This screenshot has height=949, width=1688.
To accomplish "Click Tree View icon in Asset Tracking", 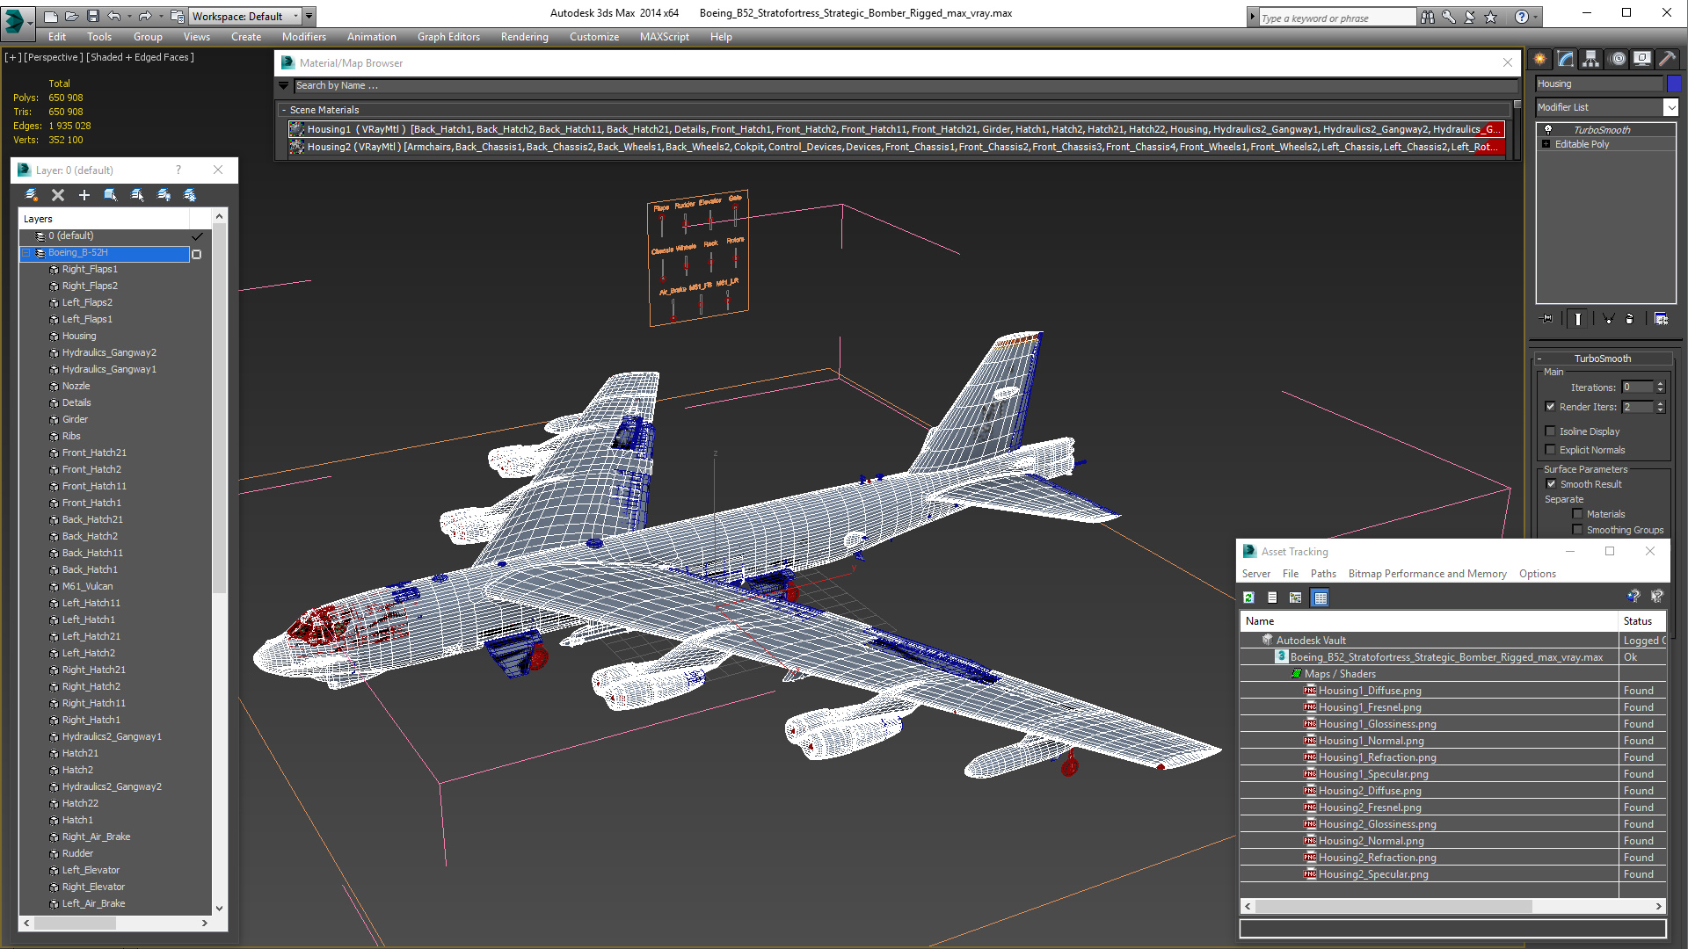I will click(x=1296, y=598).
